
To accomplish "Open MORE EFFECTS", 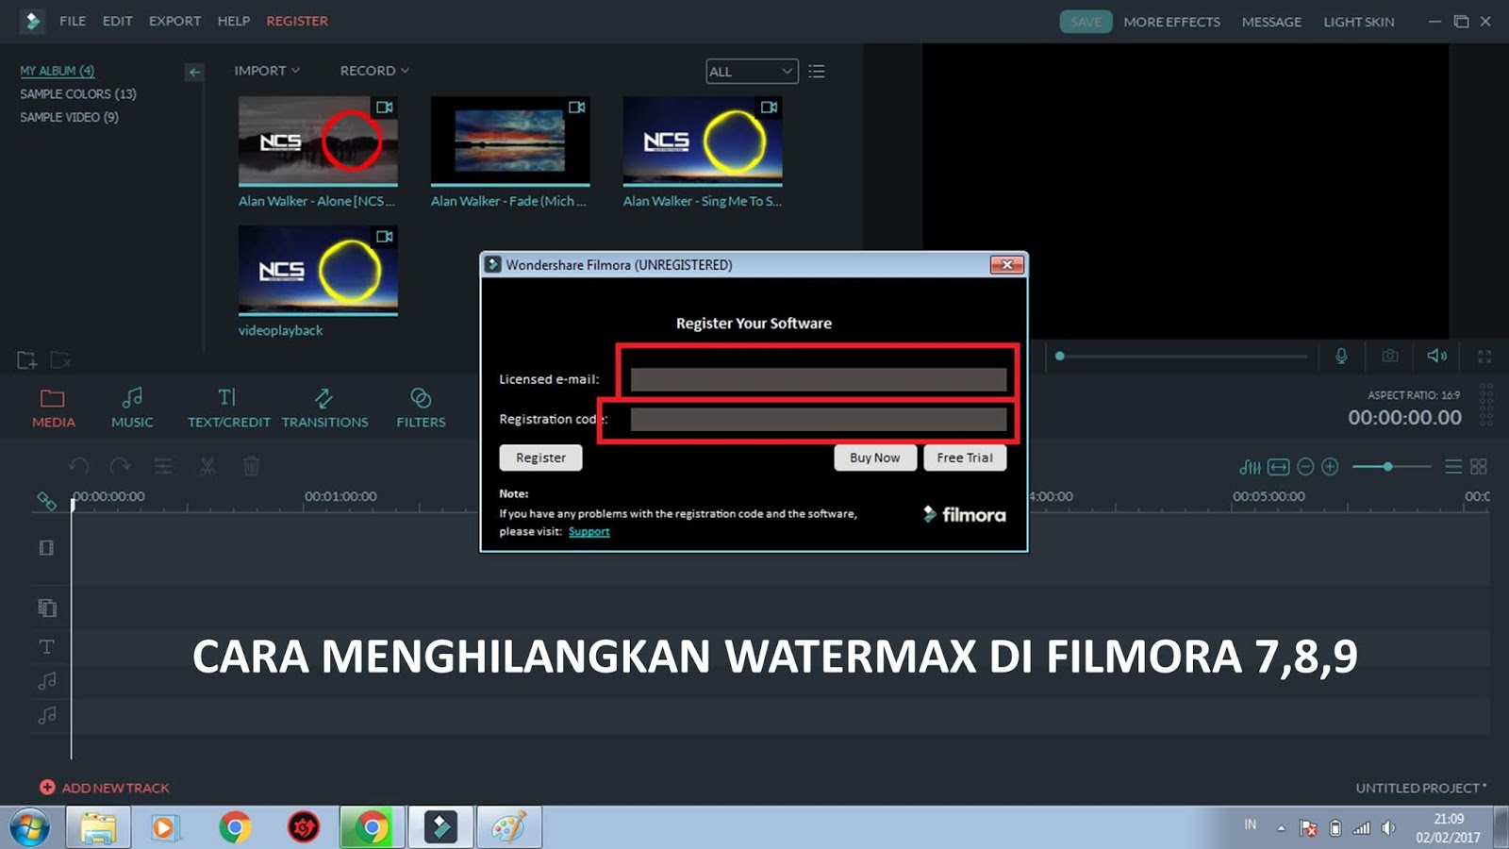I will [1171, 22].
